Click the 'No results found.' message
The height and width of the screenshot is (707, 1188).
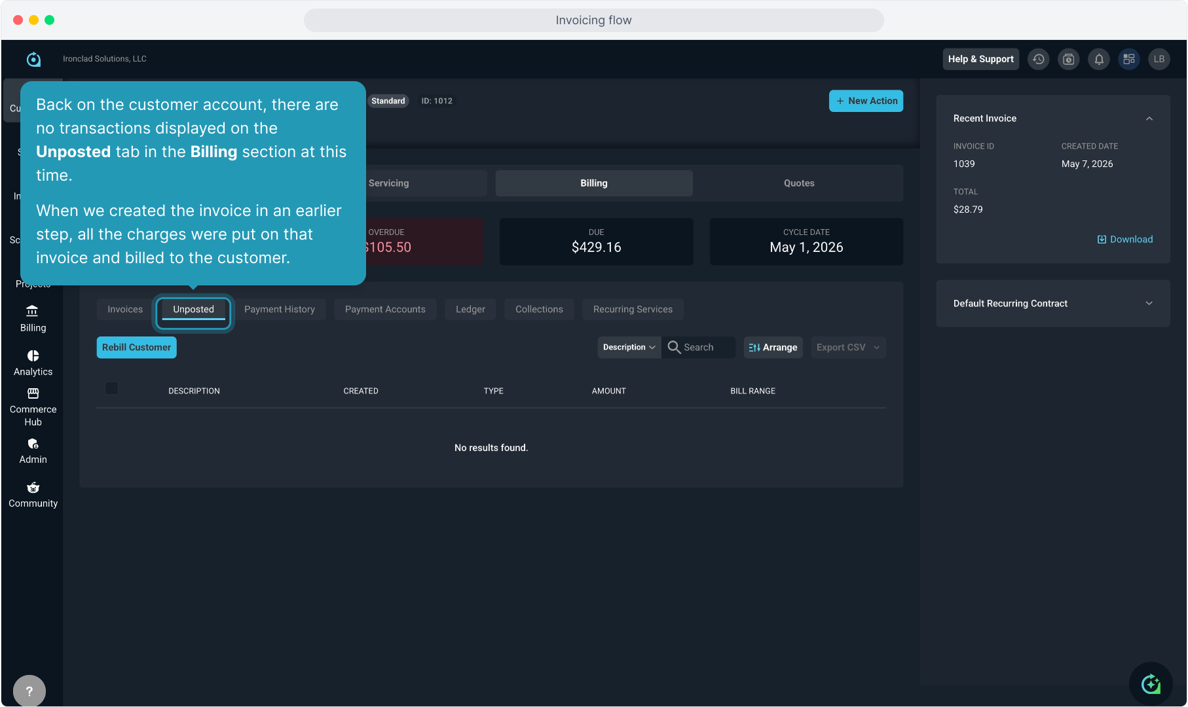(x=491, y=448)
